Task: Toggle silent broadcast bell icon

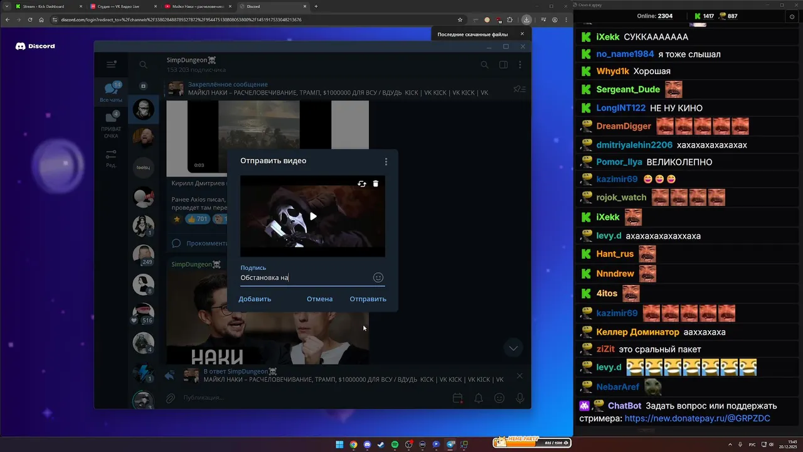Action: (x=479, y=398)
